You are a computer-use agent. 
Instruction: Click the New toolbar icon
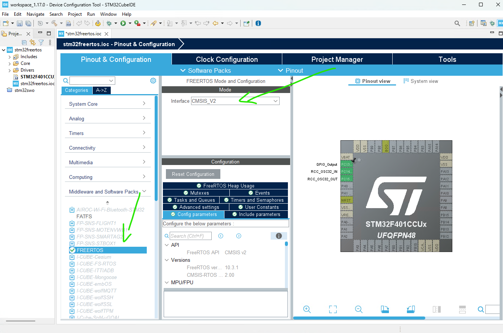pyautogui.click(x=6, y=23)
